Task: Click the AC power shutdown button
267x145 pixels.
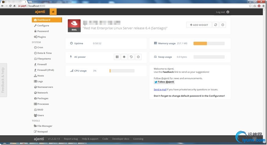Action: click(138, 57)
